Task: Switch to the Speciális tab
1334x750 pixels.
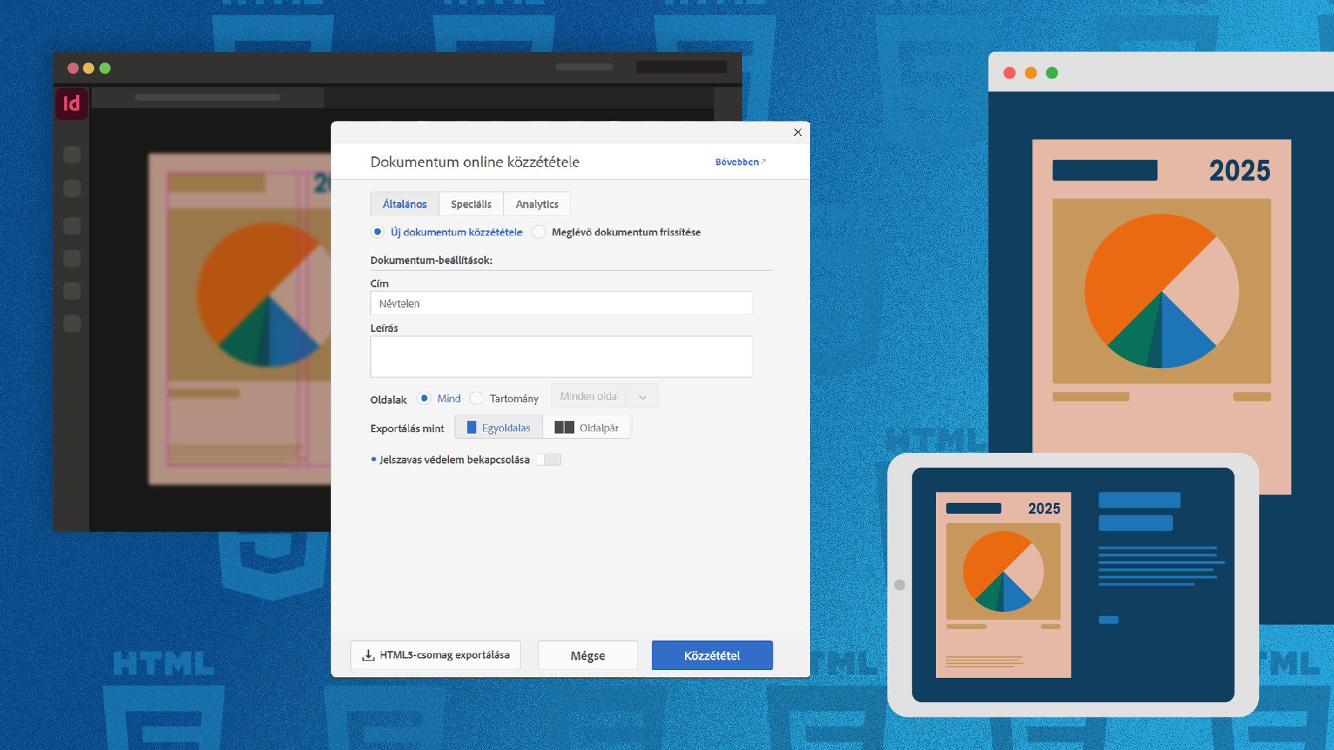Action: click(x=470, y=204)
